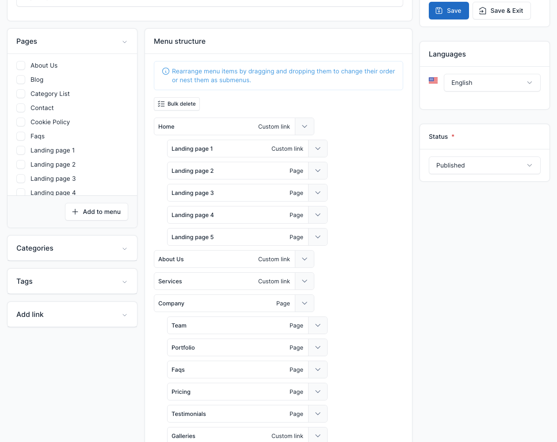Open the Published status dropdown
Screen dimensions: 557x442
tap(485, 165)
